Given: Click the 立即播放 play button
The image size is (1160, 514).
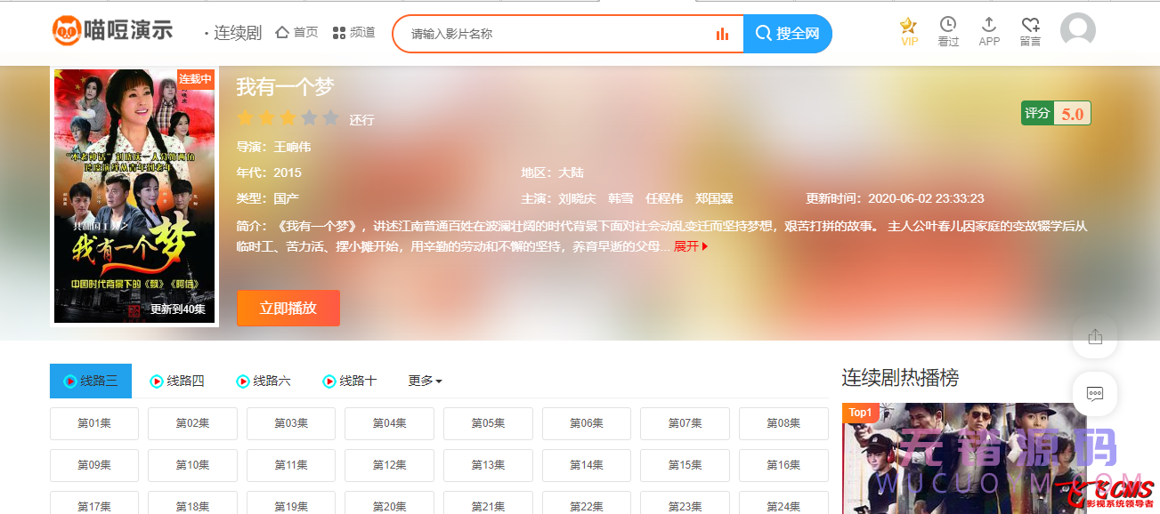Looking at the screenshot, I should point(288,308).
